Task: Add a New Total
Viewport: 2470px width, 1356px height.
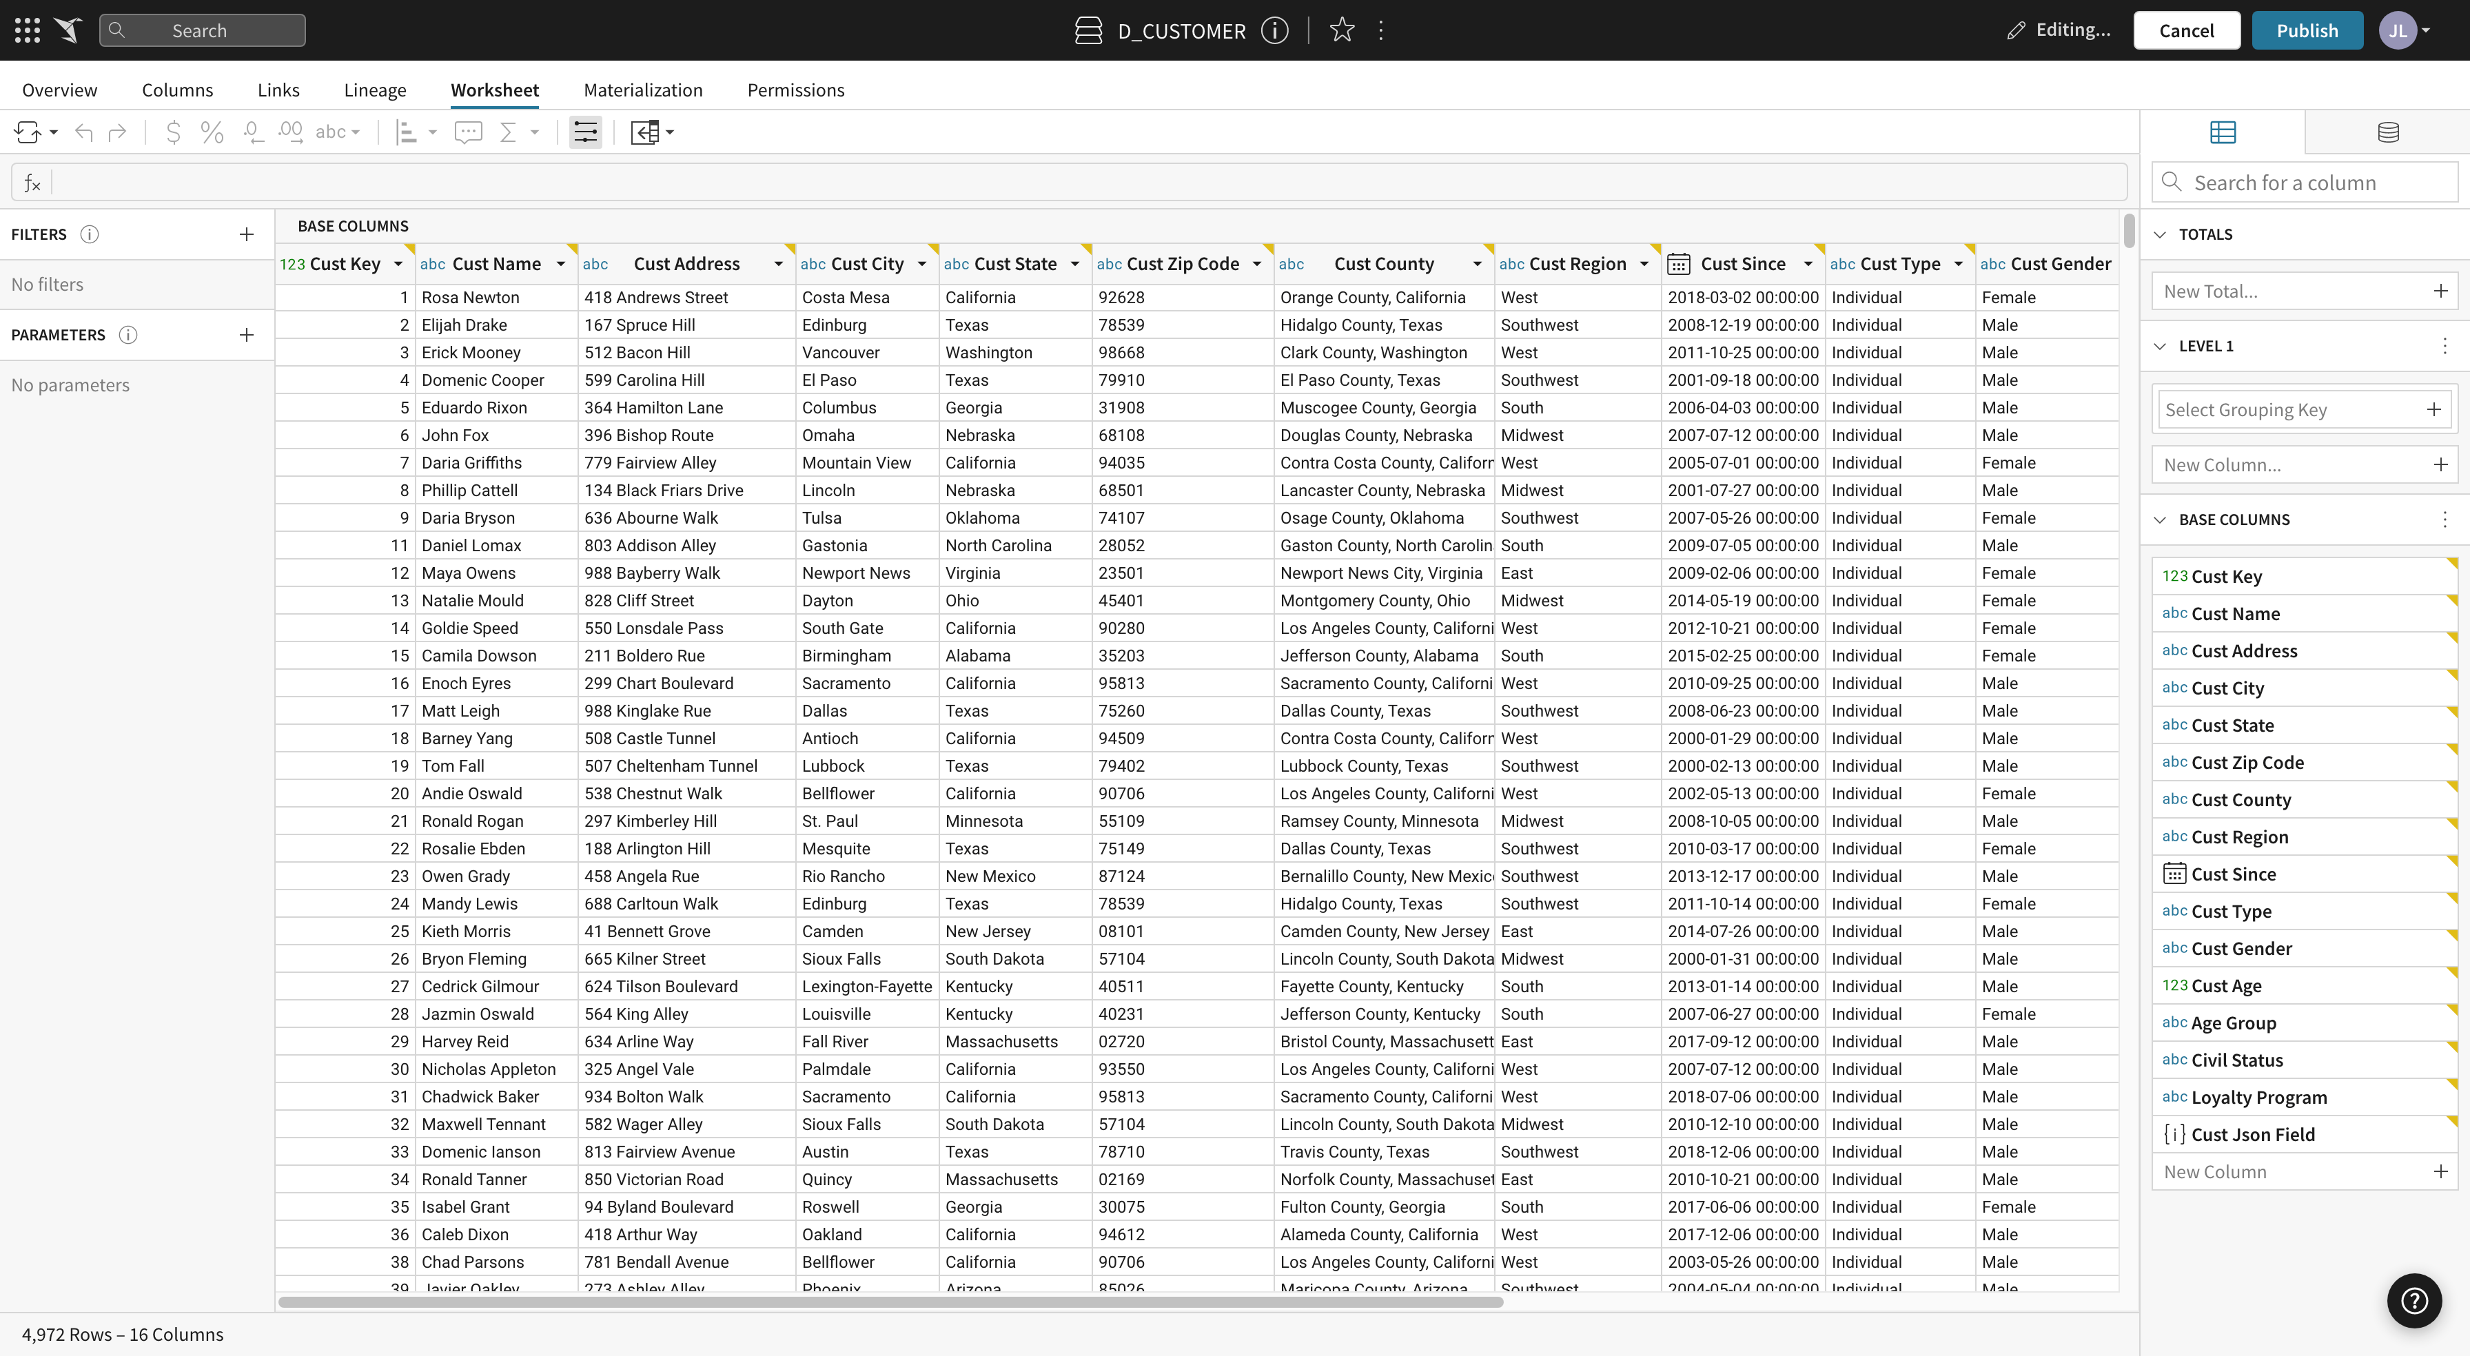Action: (x=2304, y=291)
